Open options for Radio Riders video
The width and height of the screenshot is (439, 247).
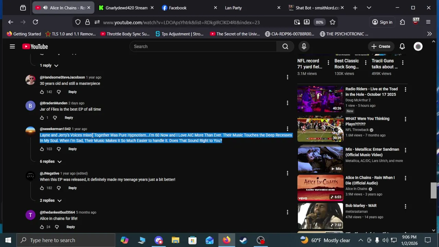coord(405,90)
